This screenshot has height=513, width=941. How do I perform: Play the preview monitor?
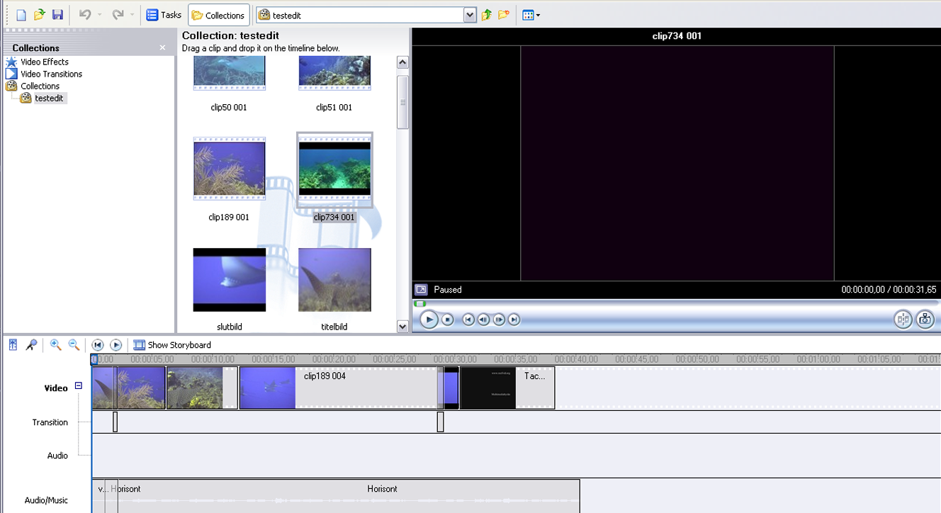[x=429, y=320]
